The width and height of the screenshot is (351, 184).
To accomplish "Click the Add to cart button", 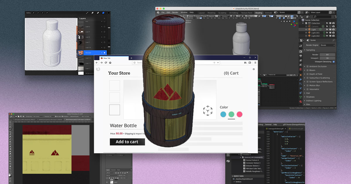I will 127,142.
